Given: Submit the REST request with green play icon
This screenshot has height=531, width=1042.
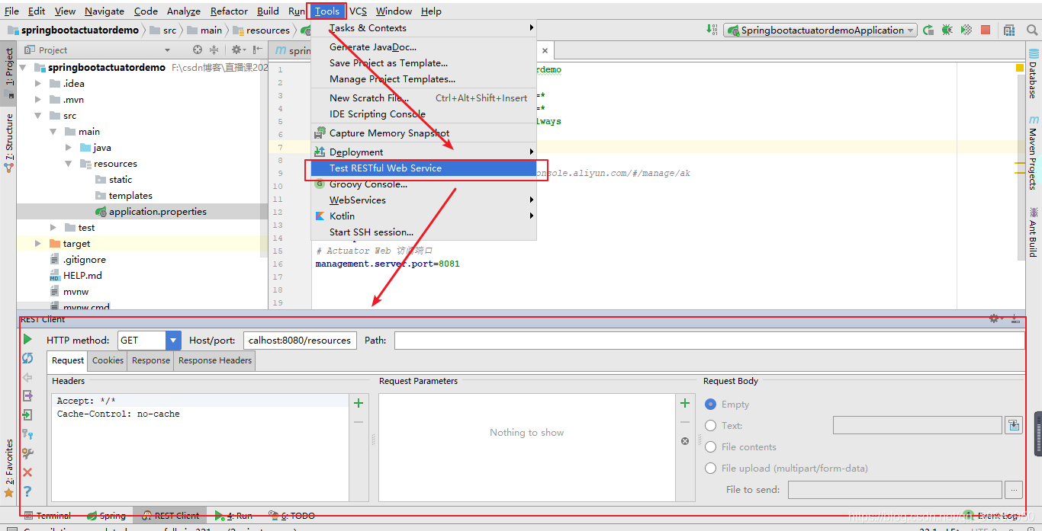Looking at the screenshot, I should click(27, 339).
